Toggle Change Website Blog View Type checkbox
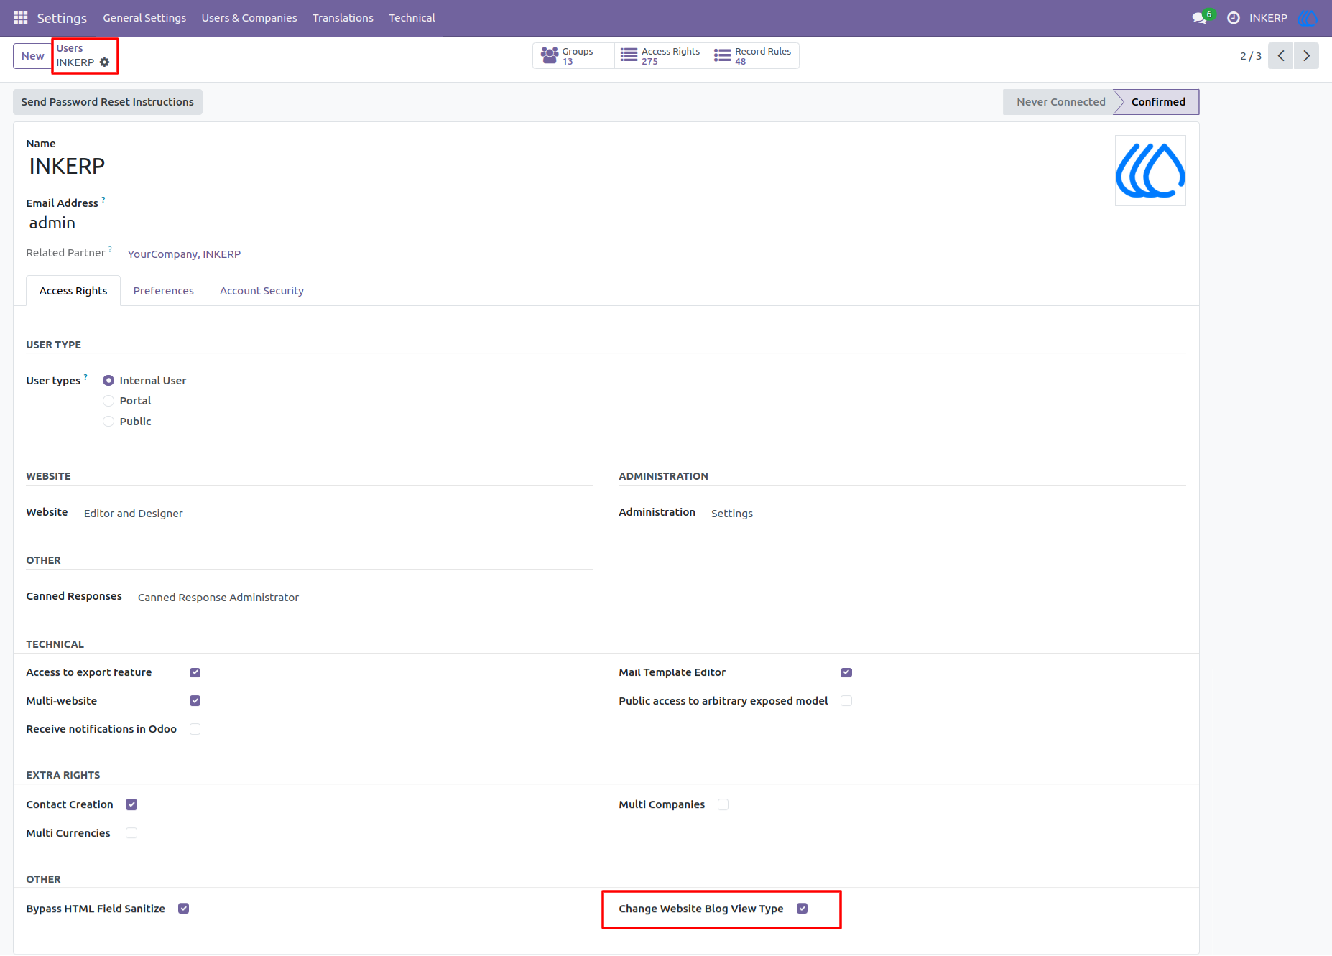This screenshot has height=956, width=1332. tap(803, 909)
